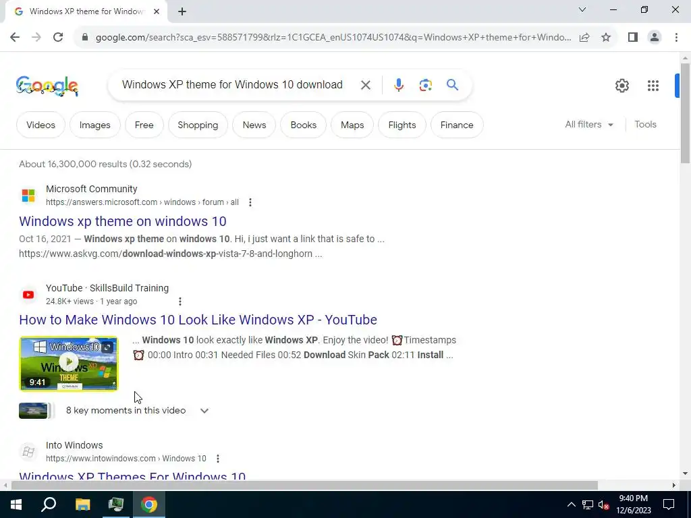Viewport: 691px width, 518px height.
Task: Open options for Microsoft Community result
Action: 250,202
